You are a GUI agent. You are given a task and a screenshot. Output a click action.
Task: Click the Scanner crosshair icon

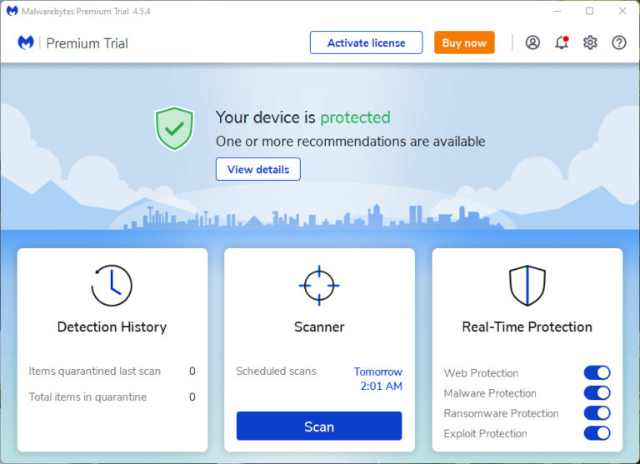point(319,286)
